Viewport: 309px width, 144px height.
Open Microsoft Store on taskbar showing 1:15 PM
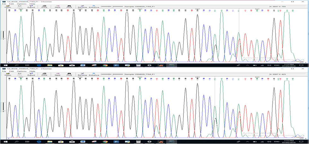click(61, 141)
